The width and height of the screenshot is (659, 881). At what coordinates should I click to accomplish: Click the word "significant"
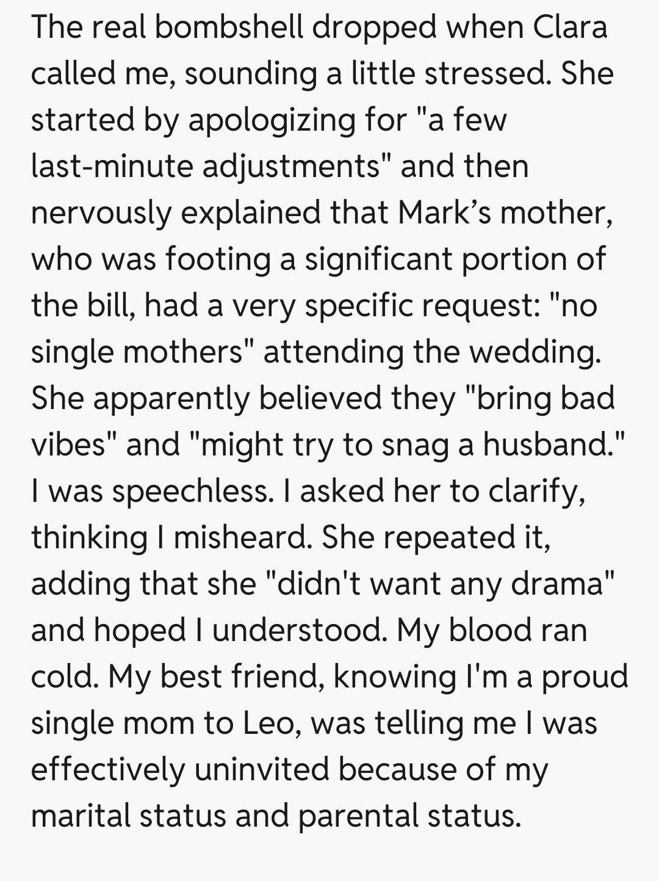378,259
